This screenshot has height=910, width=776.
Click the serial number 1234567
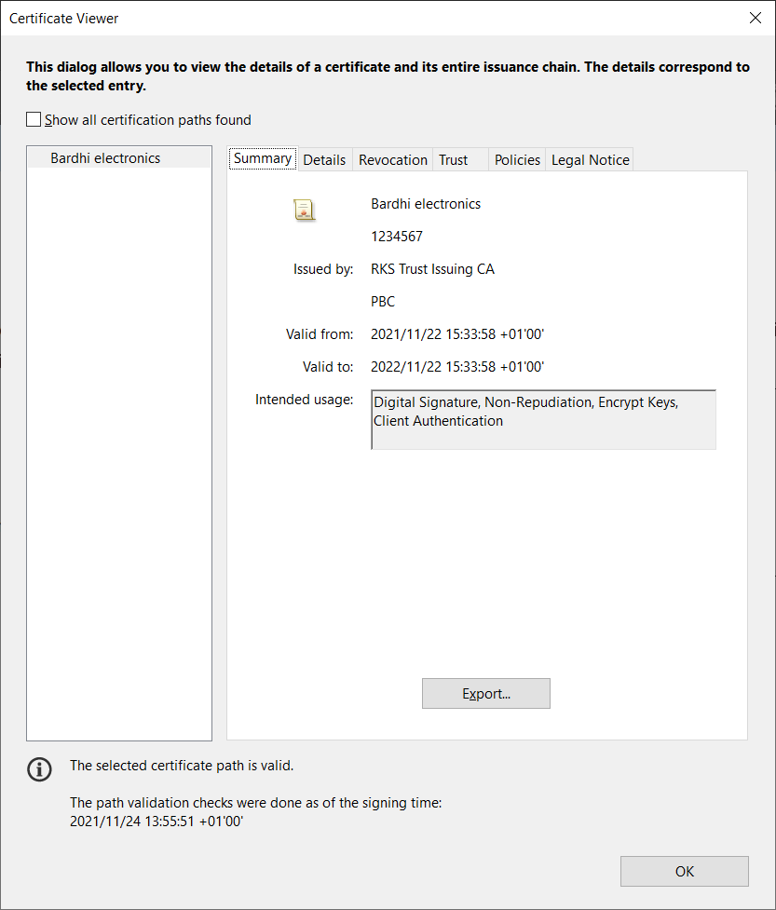(x=397, y=237)
